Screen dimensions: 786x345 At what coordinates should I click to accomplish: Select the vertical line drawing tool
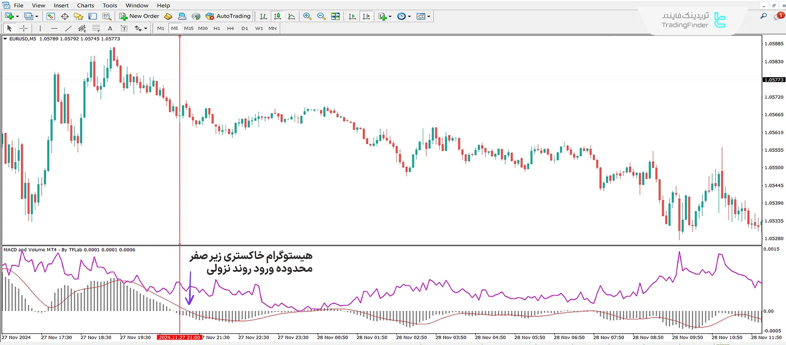tap(40, 29)
